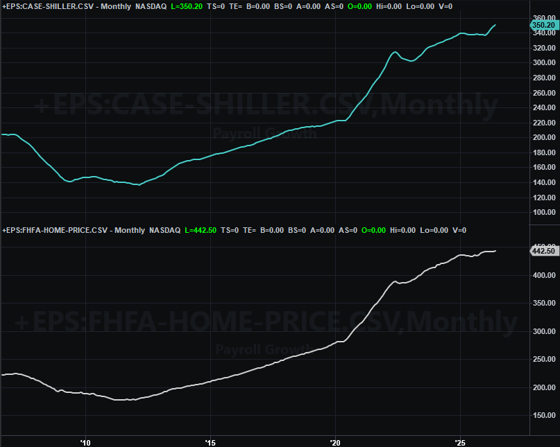Click V=0 volume in Case-Shiller header
Viewport: 560px width, 447px height.
click(446, 6)
